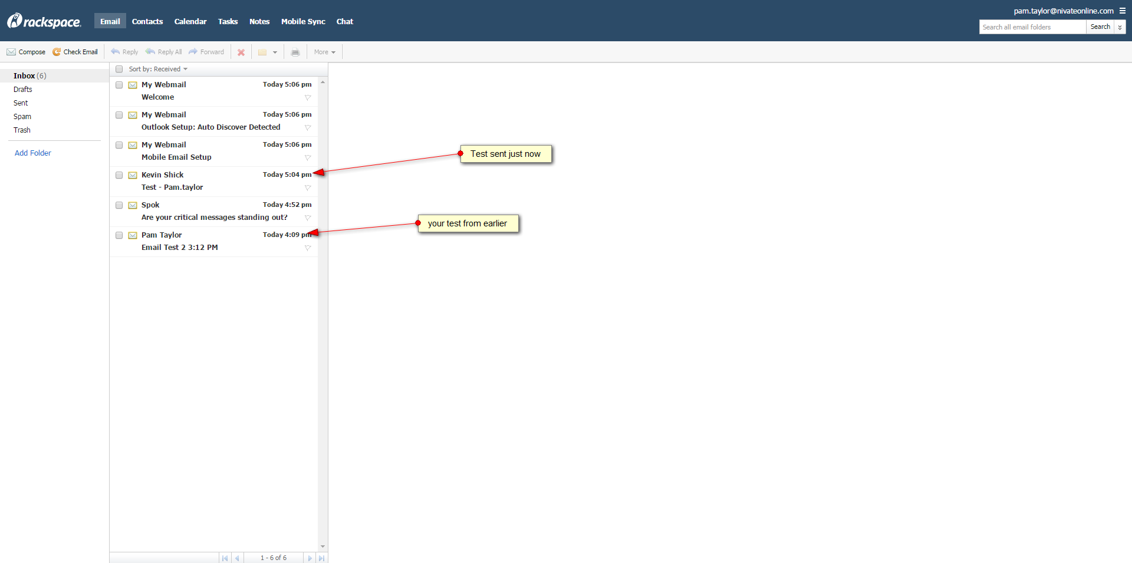Click the Add Folder link

(33, 153)
